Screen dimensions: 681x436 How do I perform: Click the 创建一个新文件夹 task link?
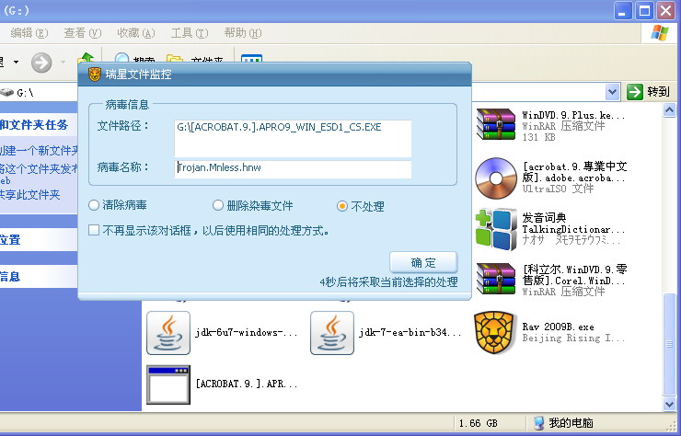pos(39,150)
